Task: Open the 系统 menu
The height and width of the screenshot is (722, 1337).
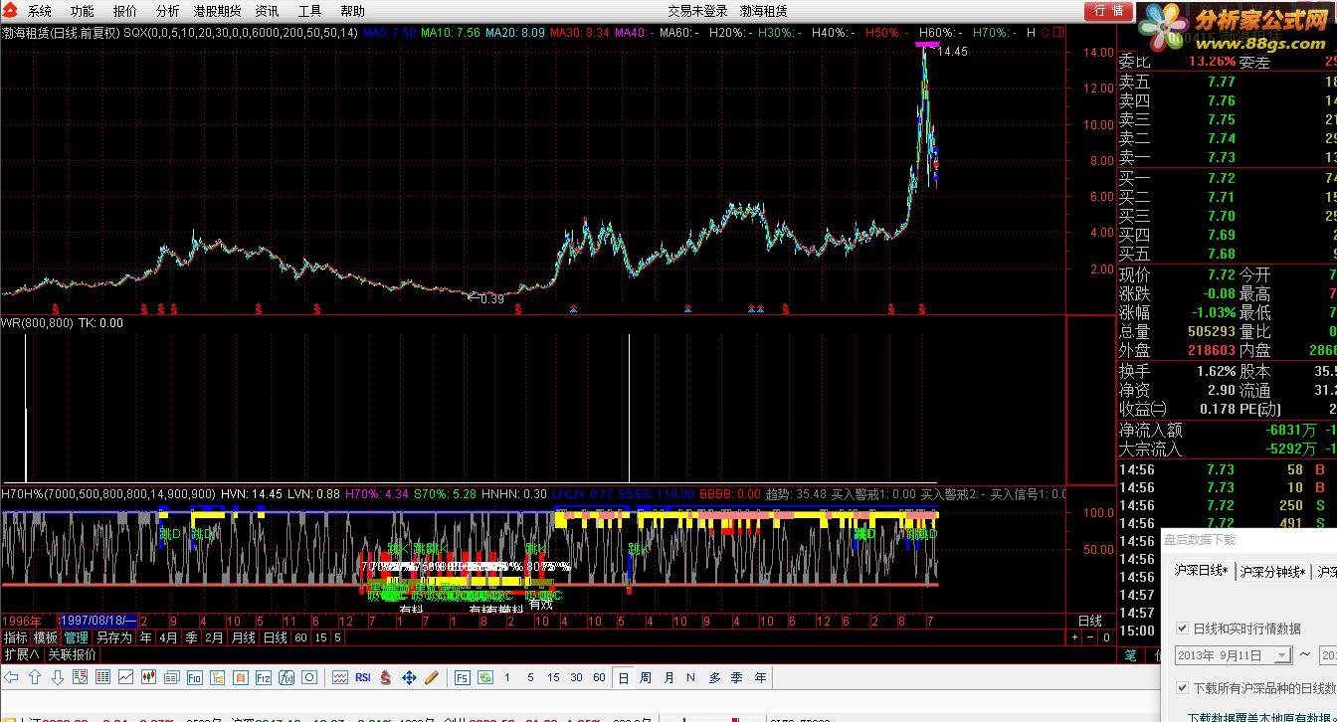Action: click(40, 11)
